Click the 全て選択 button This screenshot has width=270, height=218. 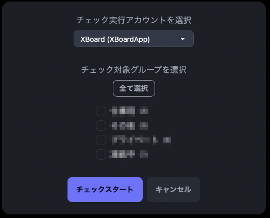134,88
